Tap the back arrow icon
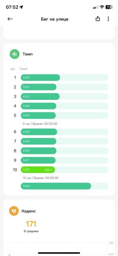This screenshot has height=256, width=118. click(x=10, y=19)
